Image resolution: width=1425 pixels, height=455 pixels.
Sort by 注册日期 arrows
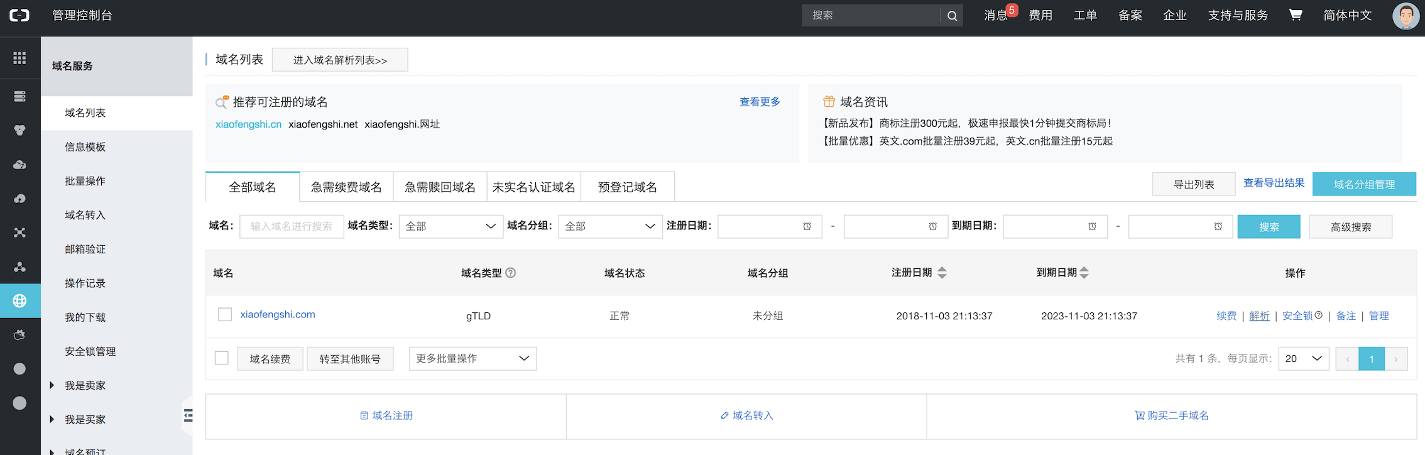tap(942, 273)
